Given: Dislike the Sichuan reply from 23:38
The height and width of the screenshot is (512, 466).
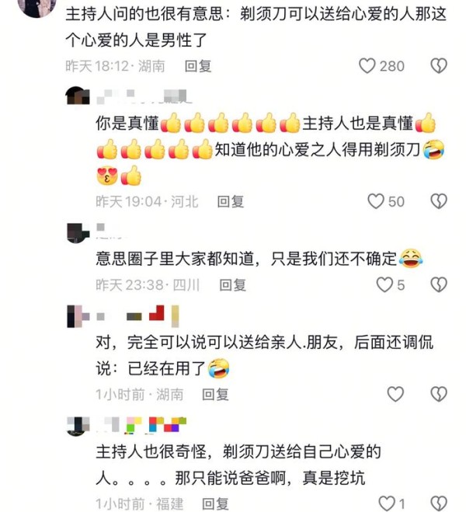Looking at the screenshot, I should 439,284.
